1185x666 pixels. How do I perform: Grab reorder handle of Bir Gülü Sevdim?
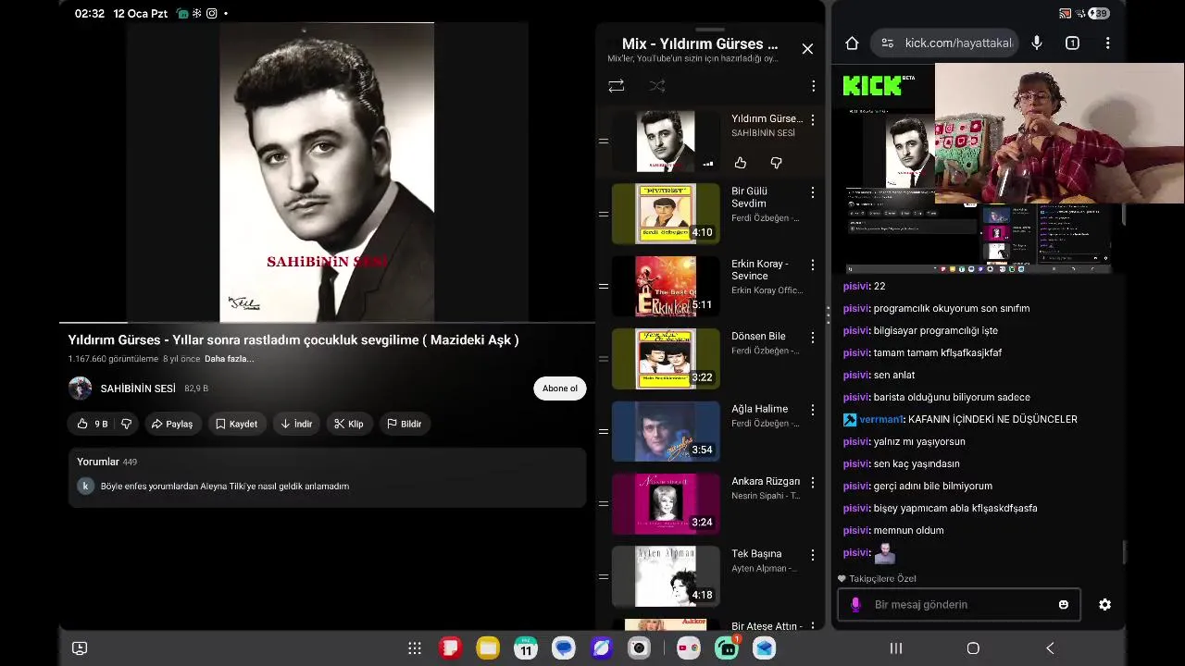click(604, 214)
